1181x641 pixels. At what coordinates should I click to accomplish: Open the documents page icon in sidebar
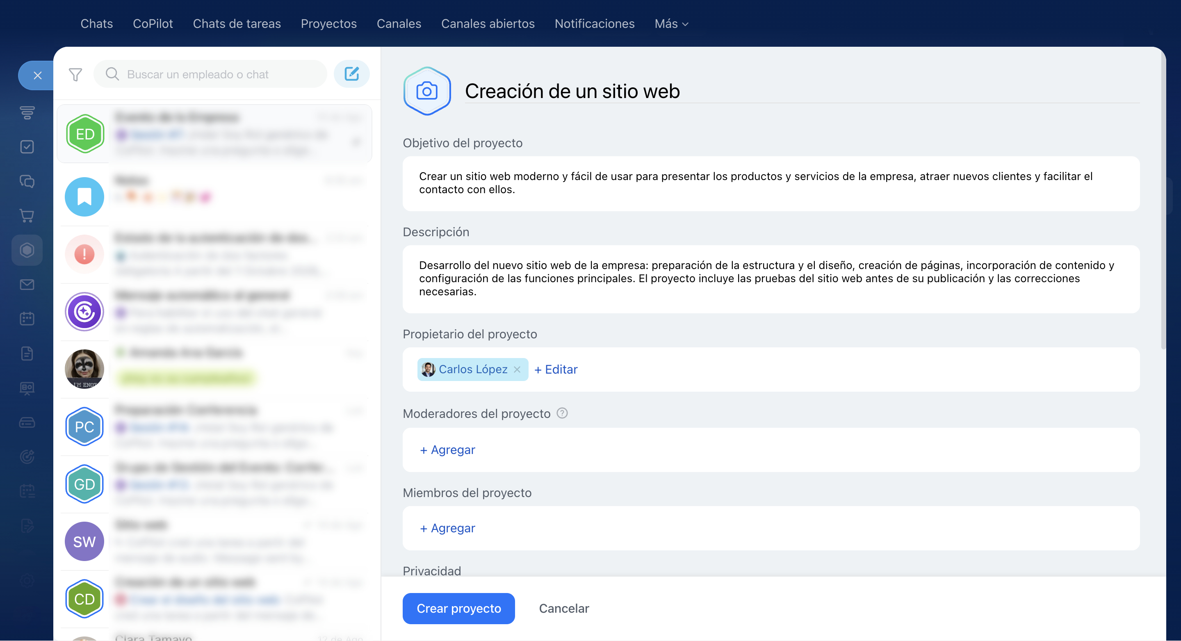(27, 354)
